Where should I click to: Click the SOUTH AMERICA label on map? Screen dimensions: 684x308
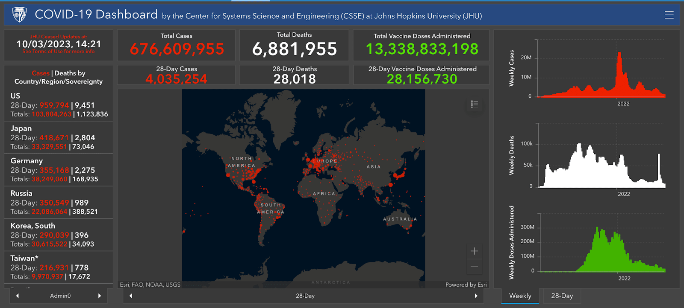[271, 209]
